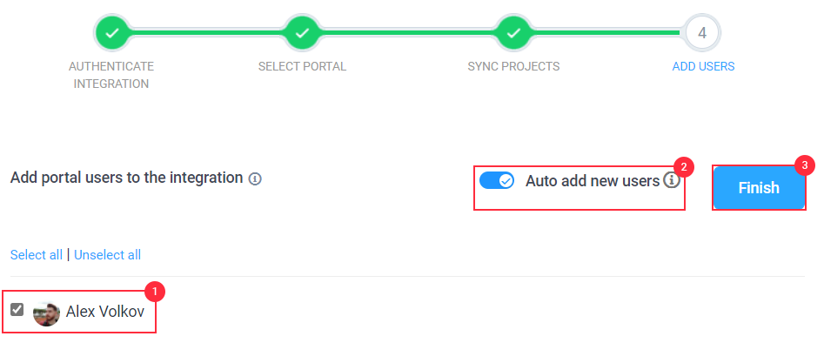Click the Sync Projects step checkmark circle
This screenshot has height=343, width=824.
pos(513,32)
